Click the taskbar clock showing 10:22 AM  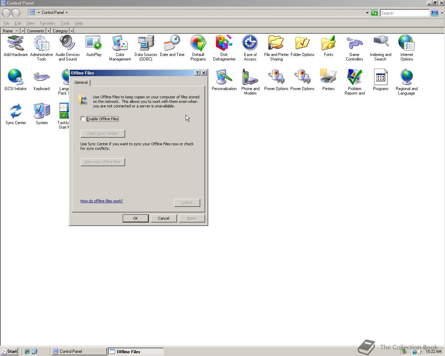click(x=433, y=351)
